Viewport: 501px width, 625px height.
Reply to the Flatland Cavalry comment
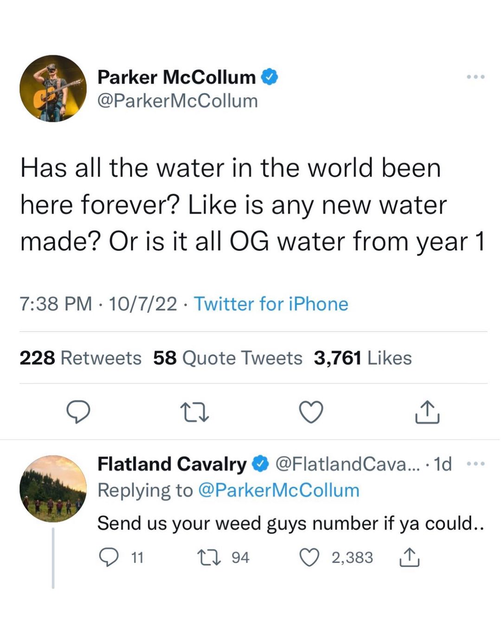(x=109, y=557)
